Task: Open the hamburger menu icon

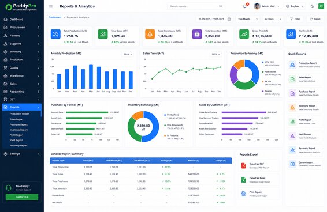Action: coord(51,6)
